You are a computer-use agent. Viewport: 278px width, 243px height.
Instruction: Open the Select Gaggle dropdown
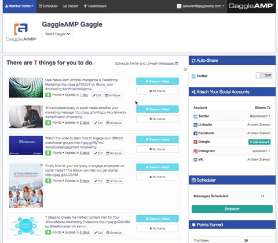[x=57, y=34]
